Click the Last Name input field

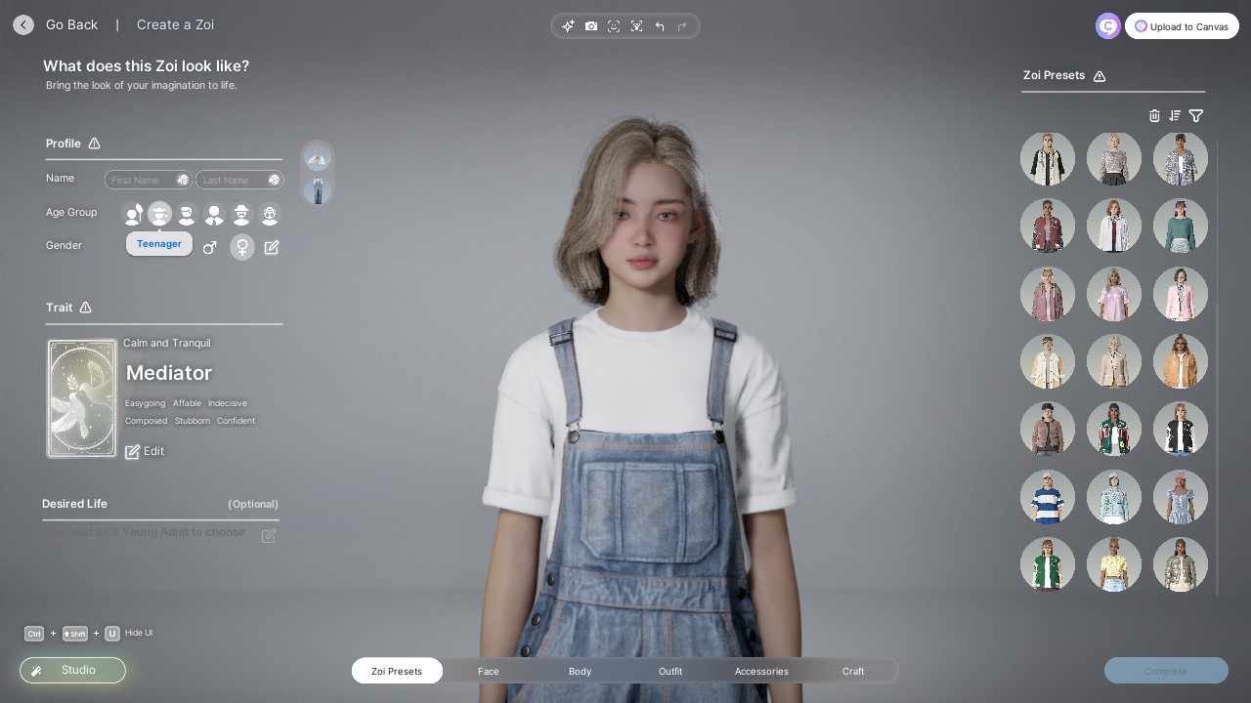point(232,180)
